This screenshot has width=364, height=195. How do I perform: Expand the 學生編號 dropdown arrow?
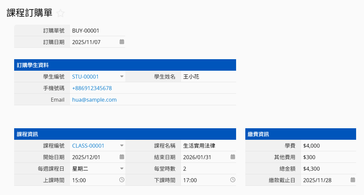click(122, 77)
